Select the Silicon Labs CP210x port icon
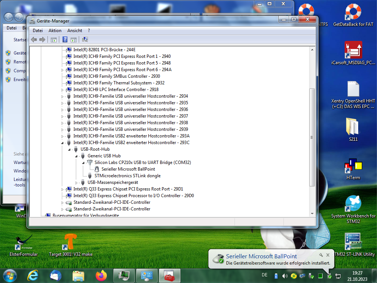The width and height of the screenshot is (377, 283). tap(90, 163)
